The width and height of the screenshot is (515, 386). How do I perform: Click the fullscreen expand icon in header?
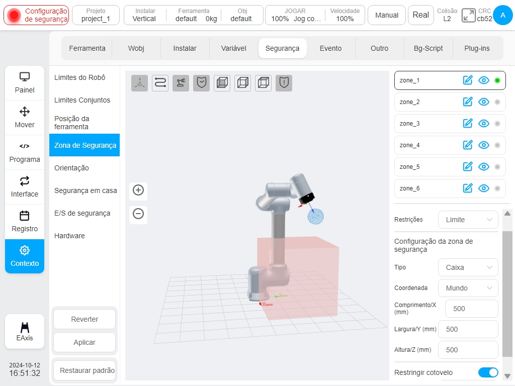click(468, 16)
